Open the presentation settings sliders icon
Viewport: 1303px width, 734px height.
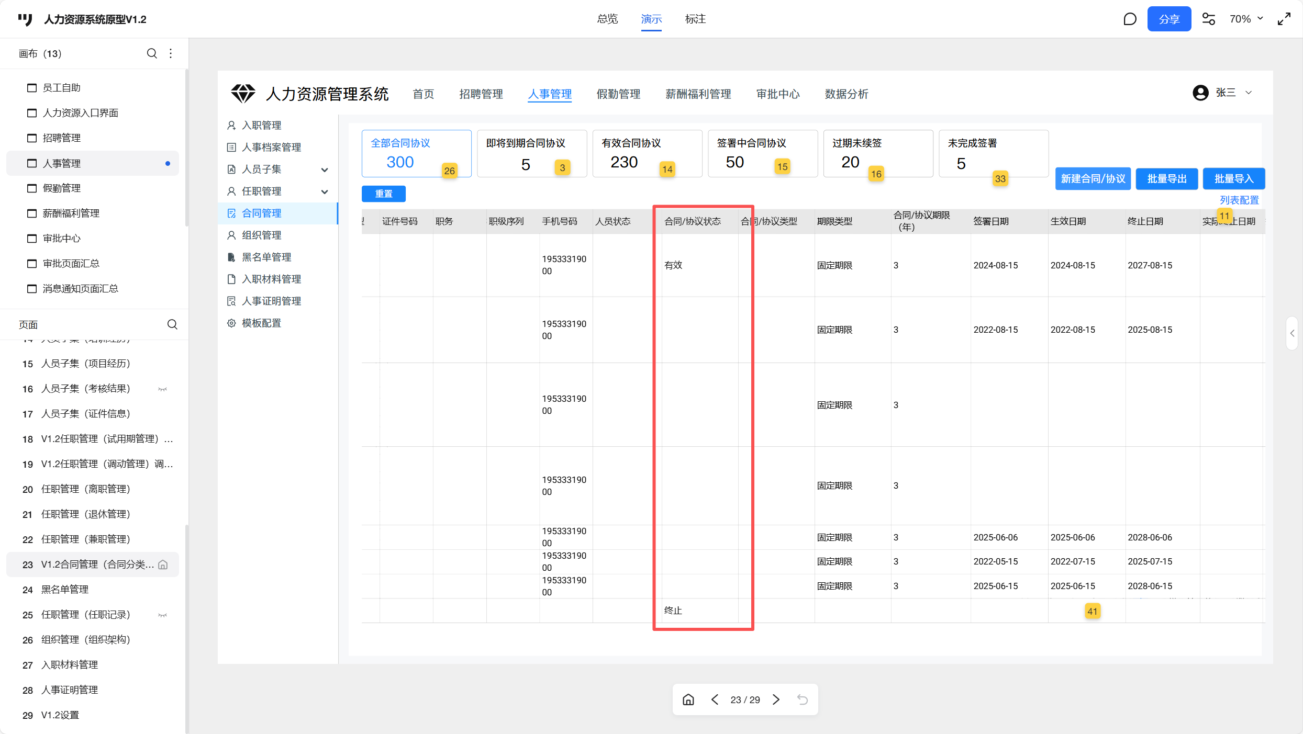pos(1208,19)
